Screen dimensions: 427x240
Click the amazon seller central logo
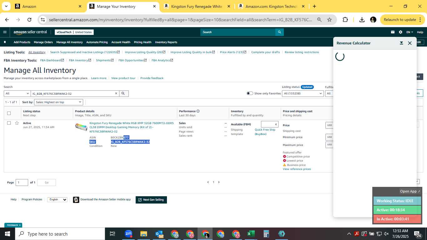pos(30,32)
